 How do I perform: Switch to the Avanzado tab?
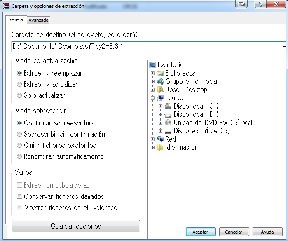[38, 20]
